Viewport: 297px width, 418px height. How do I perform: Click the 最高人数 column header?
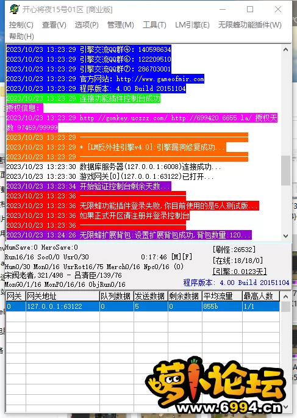(261, 296)
